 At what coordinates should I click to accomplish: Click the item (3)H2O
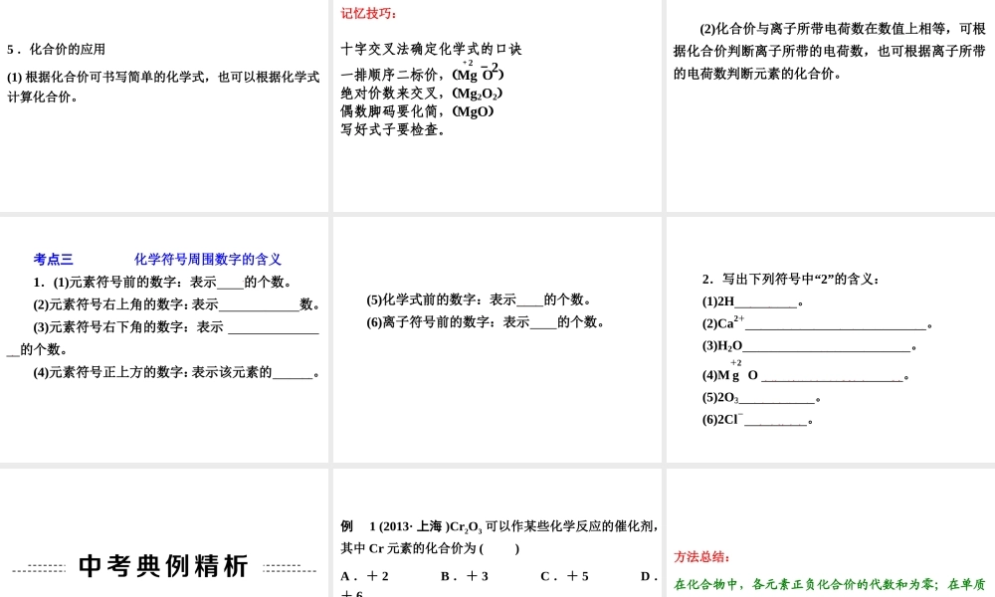(810, 346)
